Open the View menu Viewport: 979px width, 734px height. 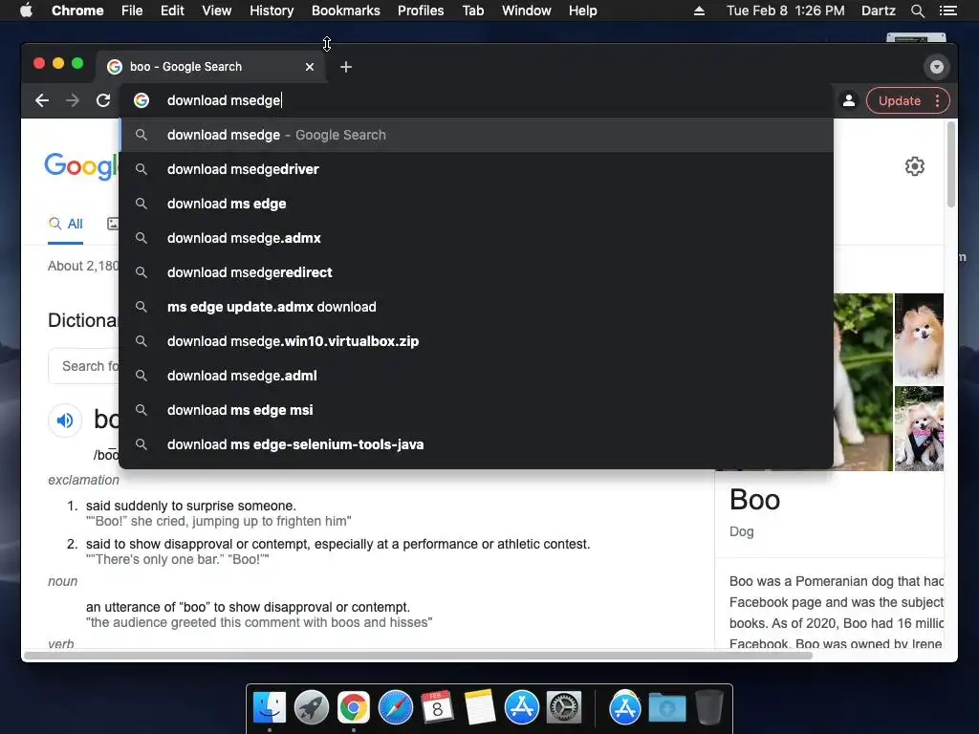217,11
